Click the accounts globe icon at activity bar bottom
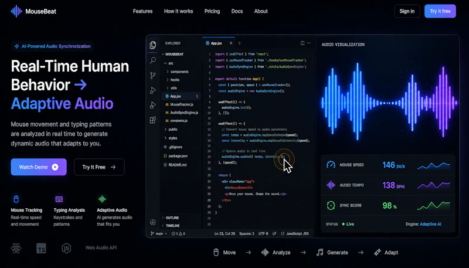 (x=153, y=222)
